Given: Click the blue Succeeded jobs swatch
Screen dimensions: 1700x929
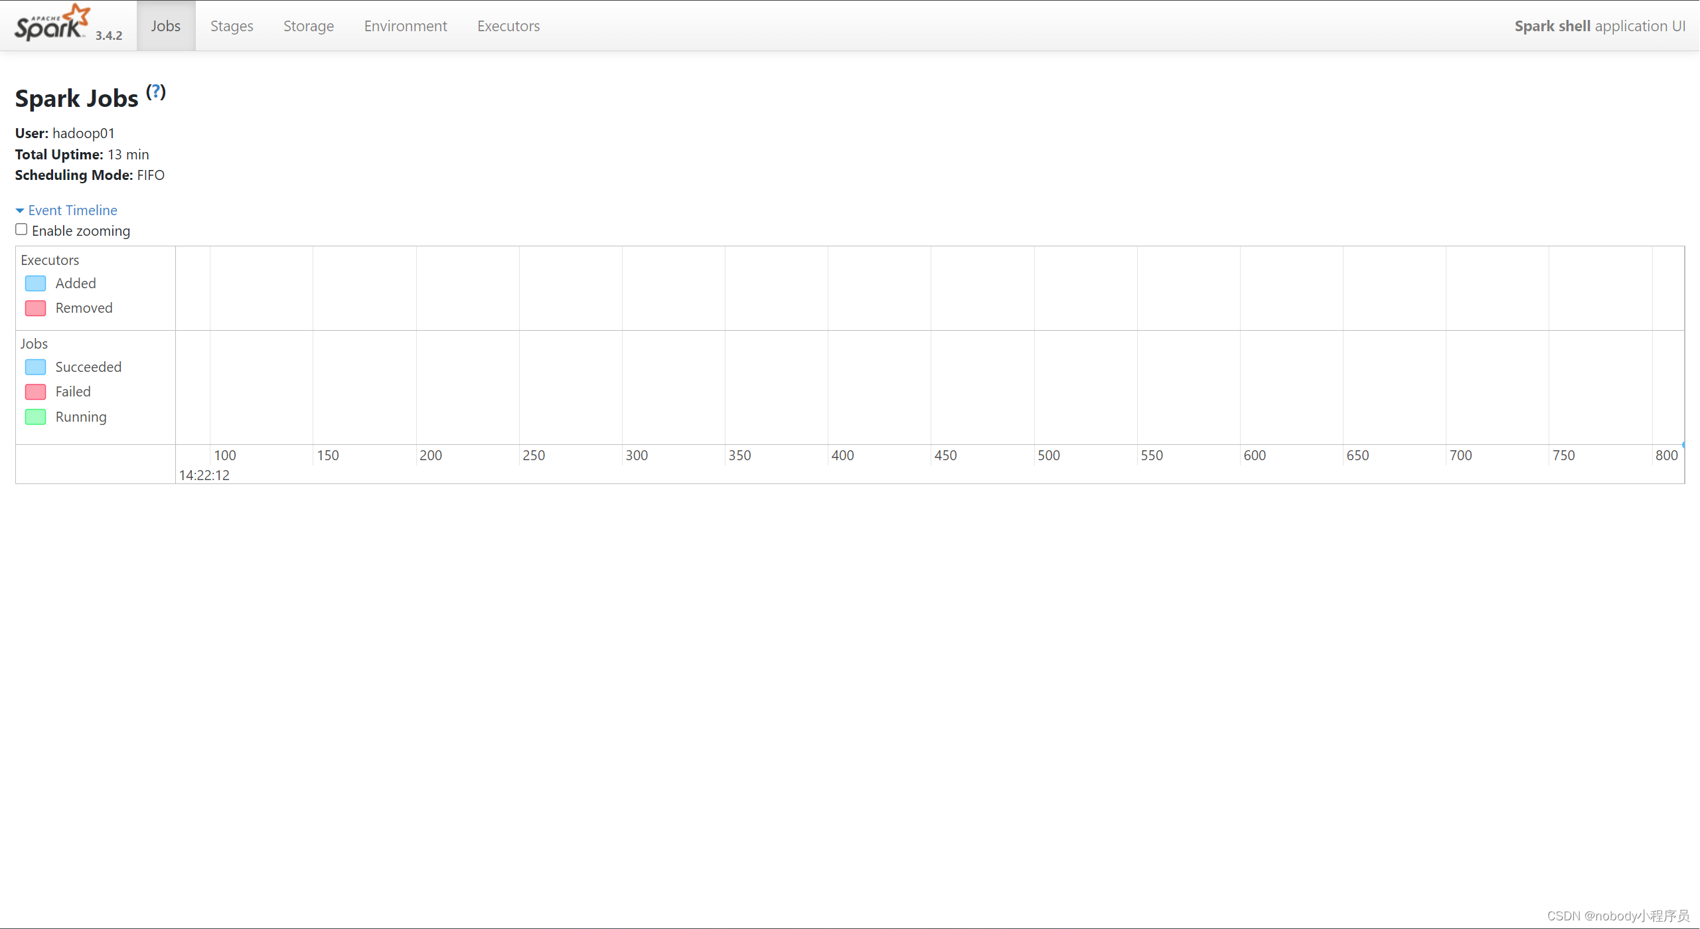Looking at the screenshot, I should [35, 367].
